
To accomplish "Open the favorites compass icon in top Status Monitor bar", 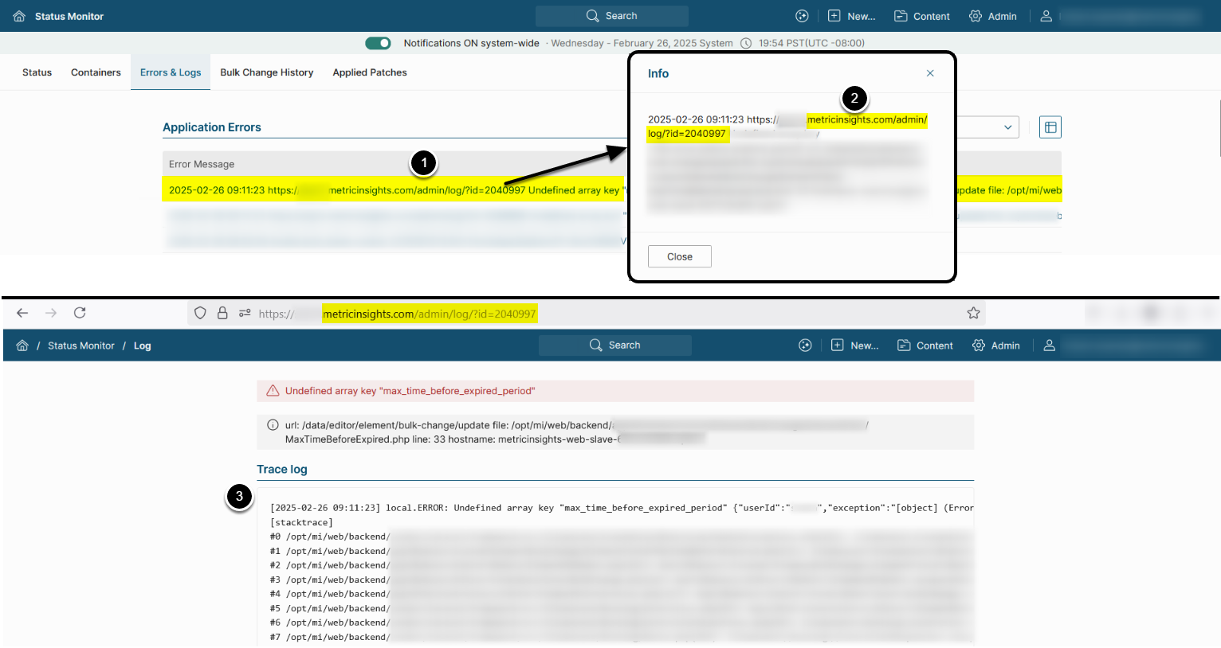I will (x=802, y=16).
